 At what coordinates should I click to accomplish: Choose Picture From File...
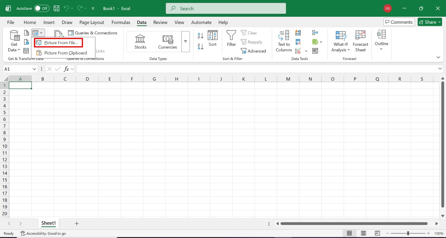coord(59,43)
